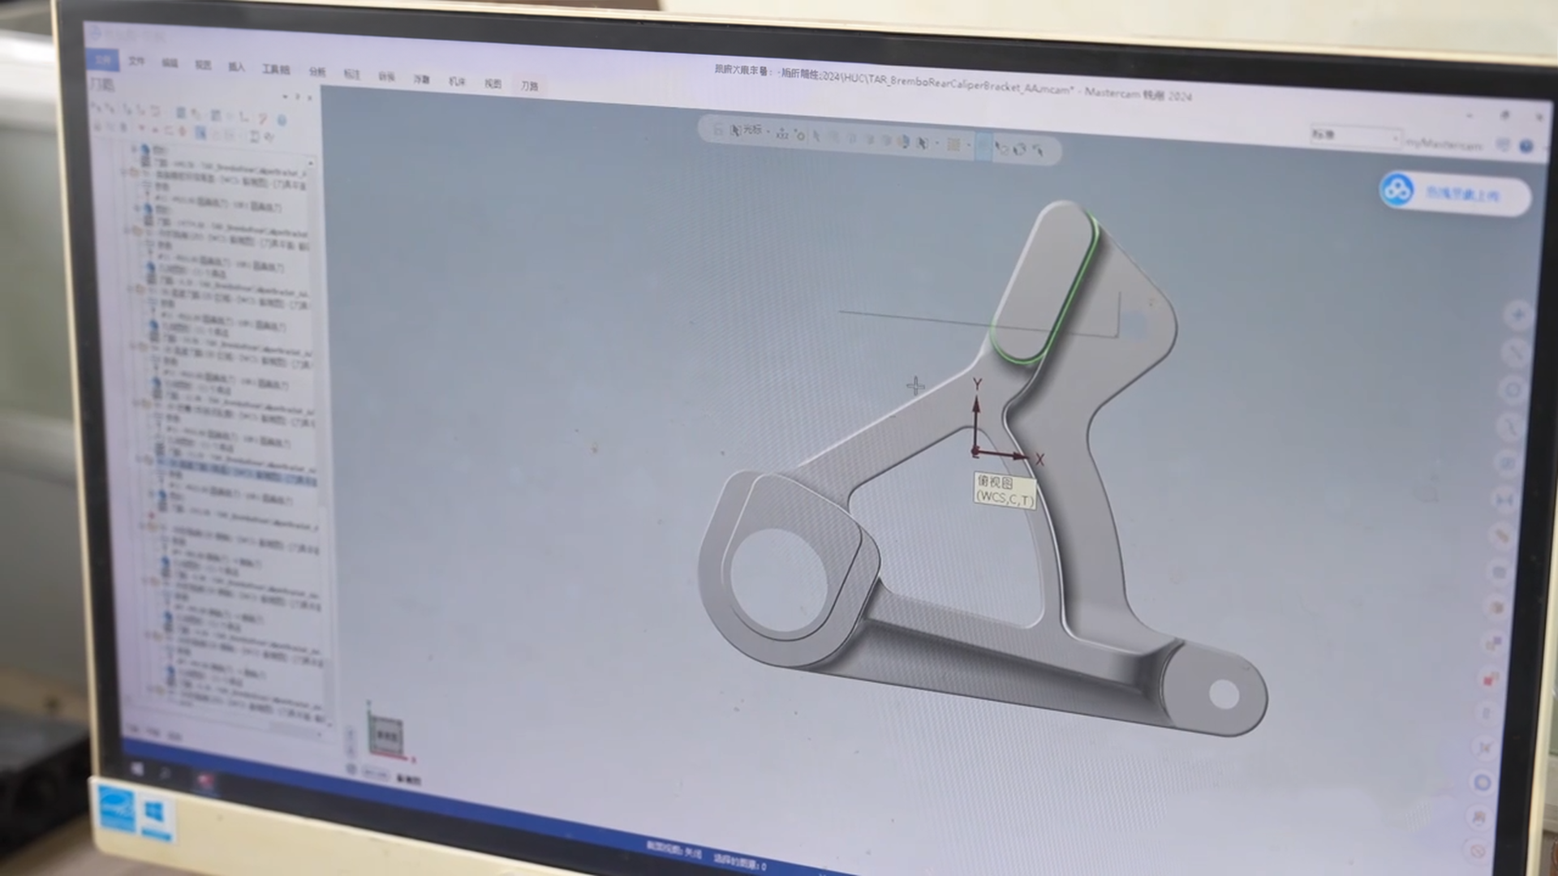1558x876 pixels.
Task: Click the undo selection arrow icon
Action: click(1038, 152)
